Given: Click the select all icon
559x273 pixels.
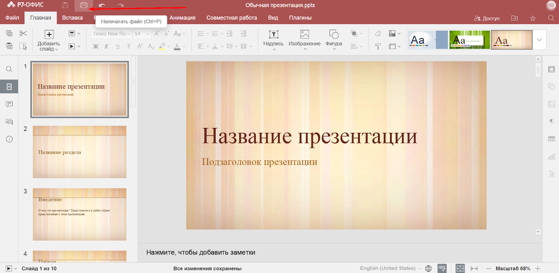Looking at the screenshot, I should click(x=23, y=46).
